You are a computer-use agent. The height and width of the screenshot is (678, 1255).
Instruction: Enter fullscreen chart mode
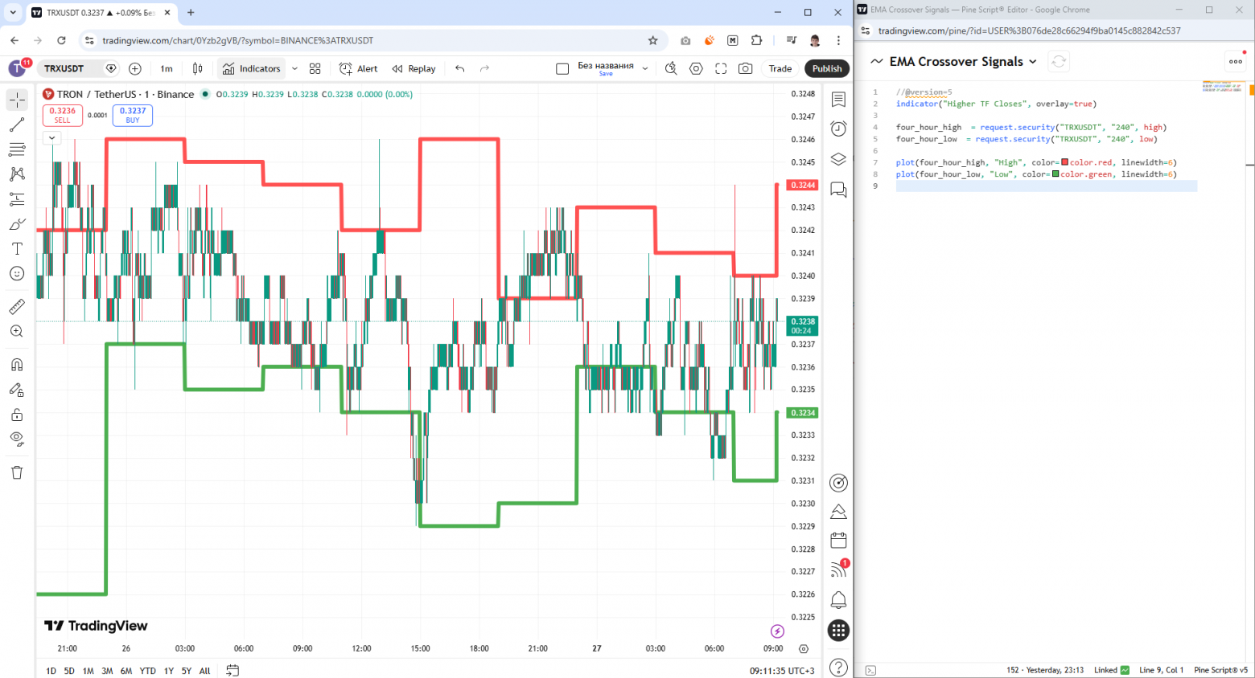[x=721, y=69]
